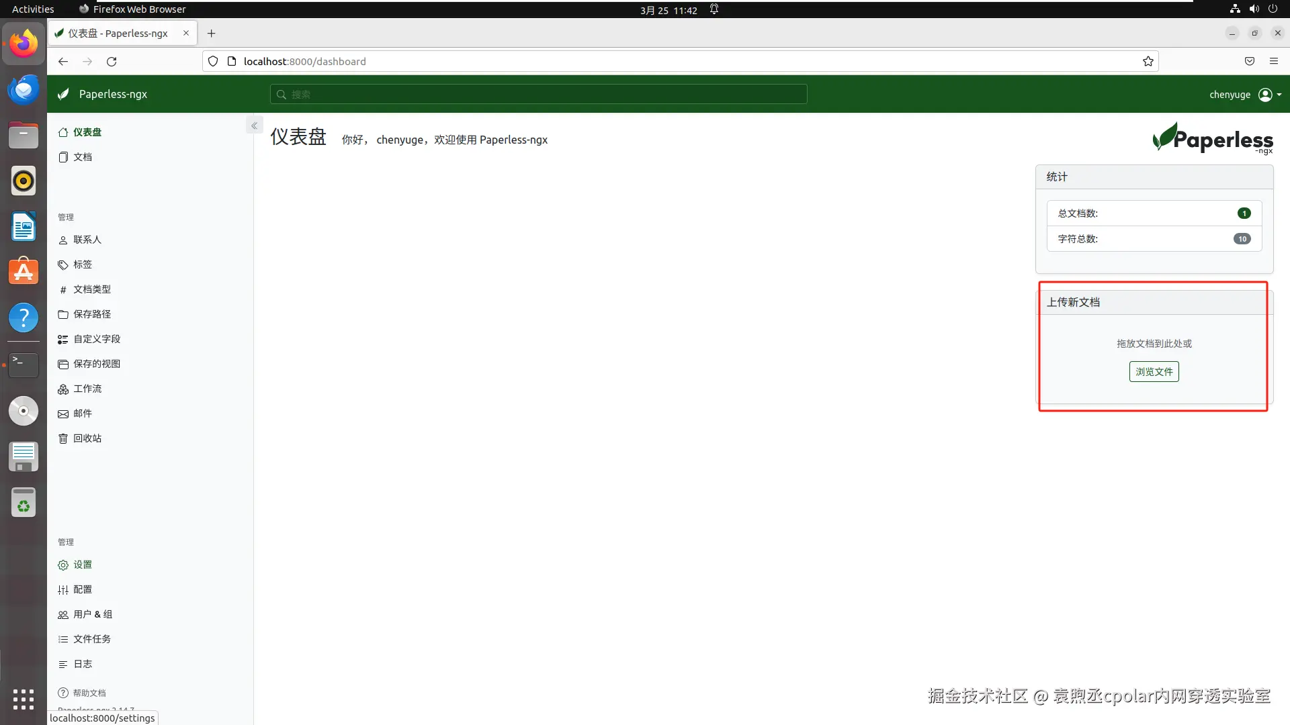Open power menu icon in top bar
This screenshot has height=725, width=1290.
click(x=1273, y=9)
